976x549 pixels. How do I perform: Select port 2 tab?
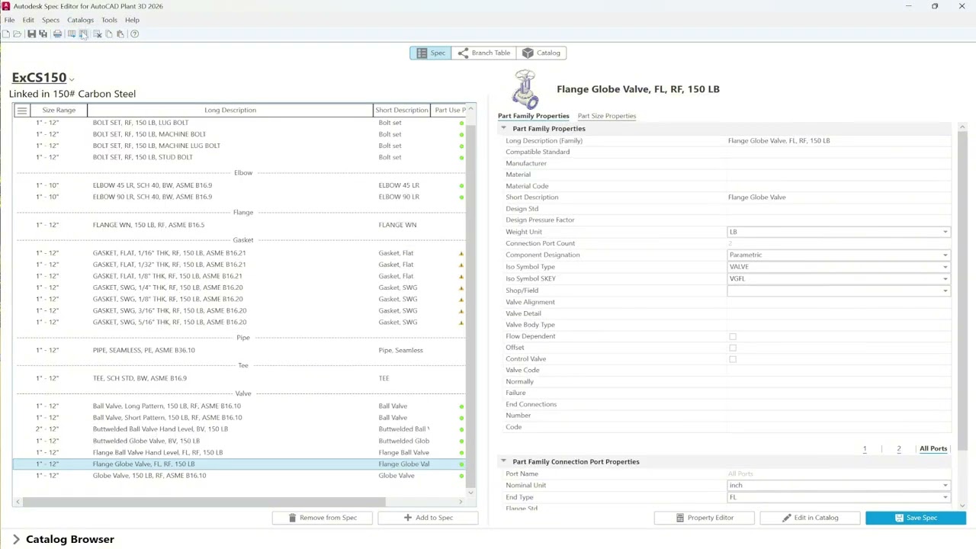899,449
